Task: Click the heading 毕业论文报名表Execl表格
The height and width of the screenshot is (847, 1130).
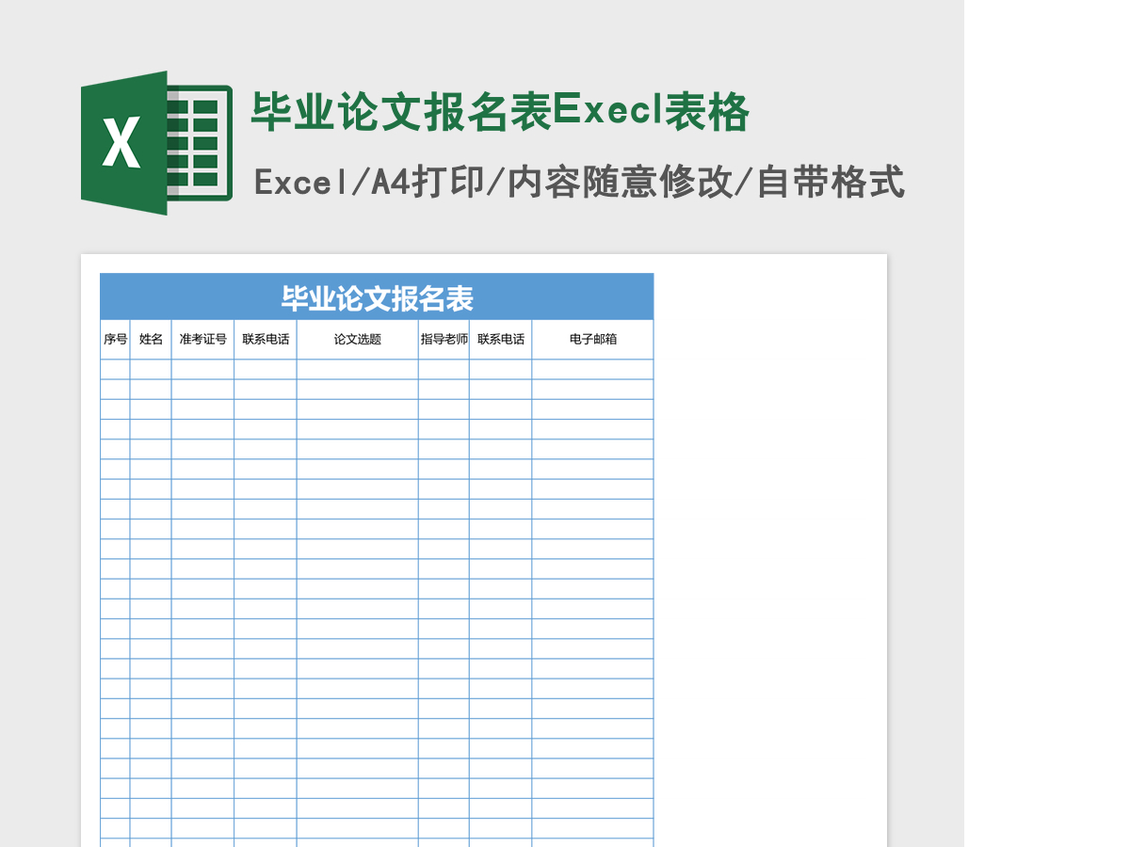Action: click(x=500, y=113)
